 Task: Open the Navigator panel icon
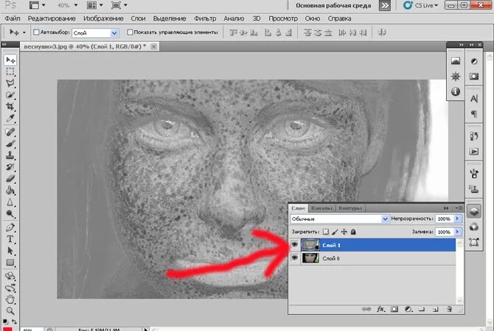click(455, 76)
